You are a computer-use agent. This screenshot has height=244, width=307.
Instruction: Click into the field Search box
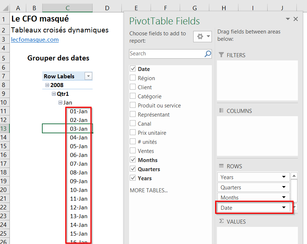(166, 54)
